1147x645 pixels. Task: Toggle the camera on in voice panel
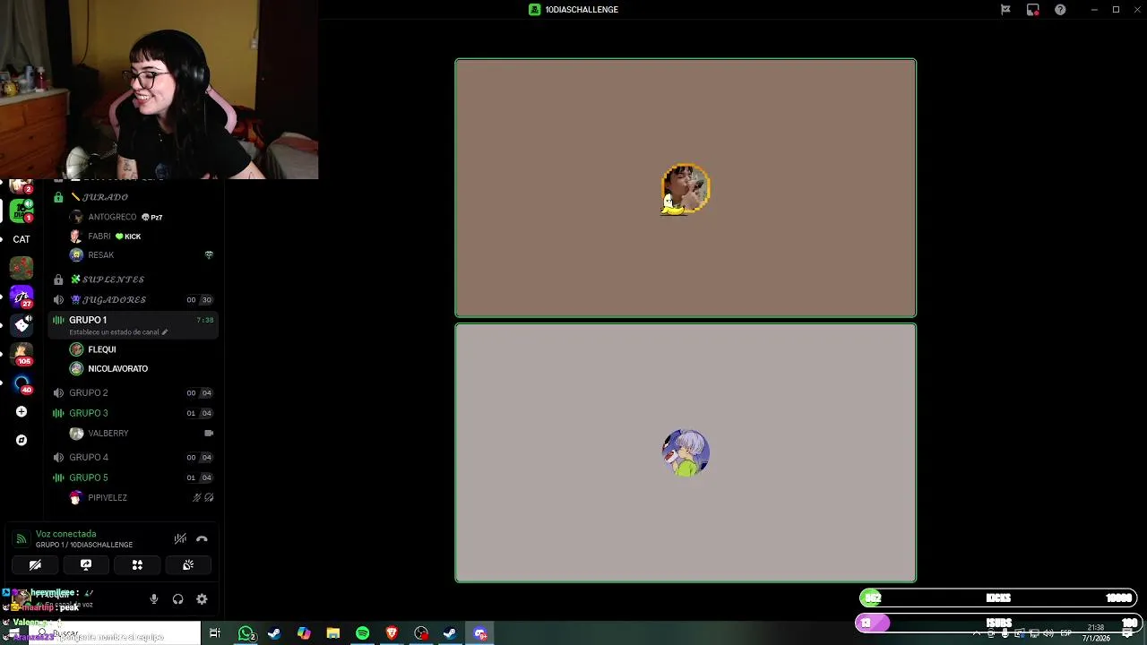35,565
